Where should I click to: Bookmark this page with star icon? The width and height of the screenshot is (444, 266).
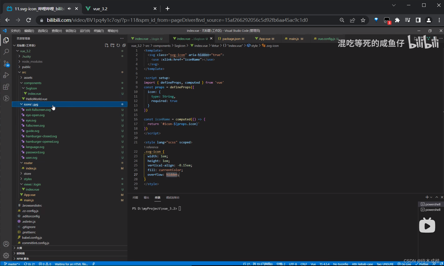click(x=363, y=20)
